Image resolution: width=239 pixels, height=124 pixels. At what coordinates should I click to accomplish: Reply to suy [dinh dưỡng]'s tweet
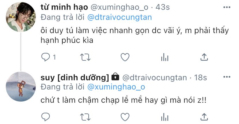click(45, 117)
